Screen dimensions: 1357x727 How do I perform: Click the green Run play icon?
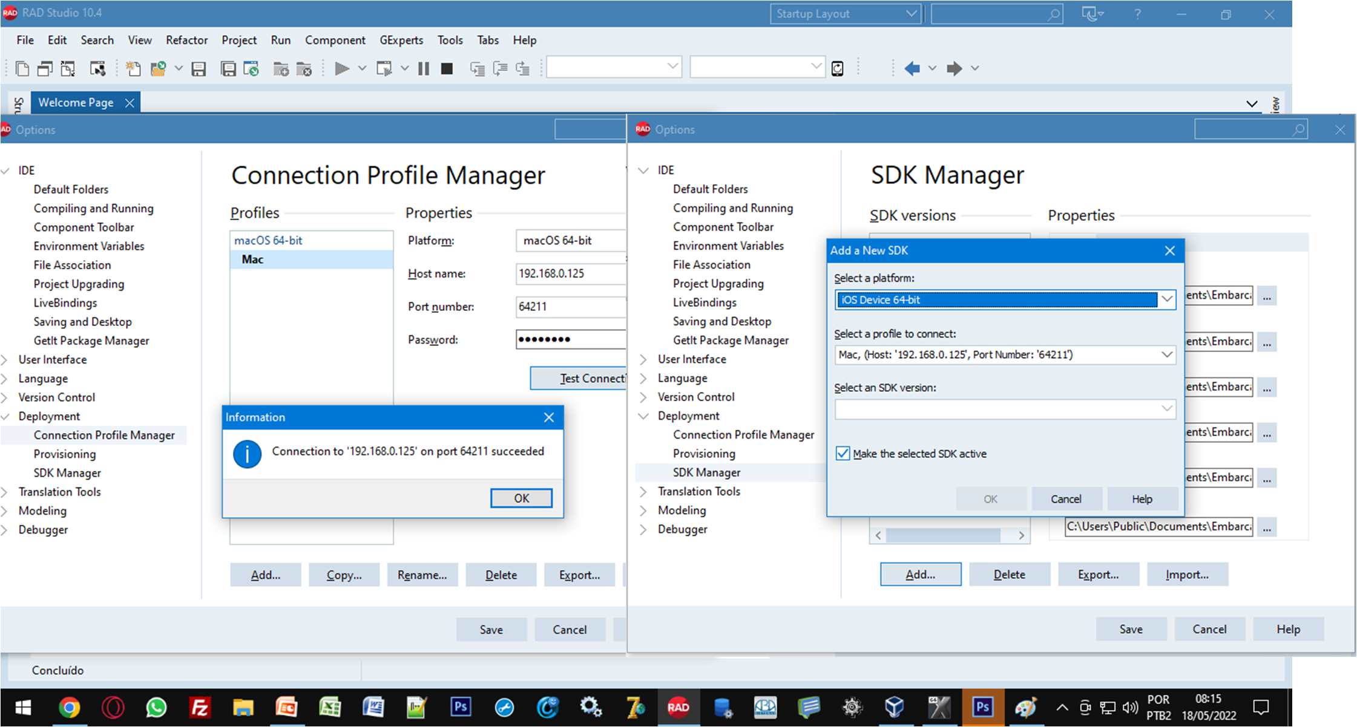tap(342, 68)
